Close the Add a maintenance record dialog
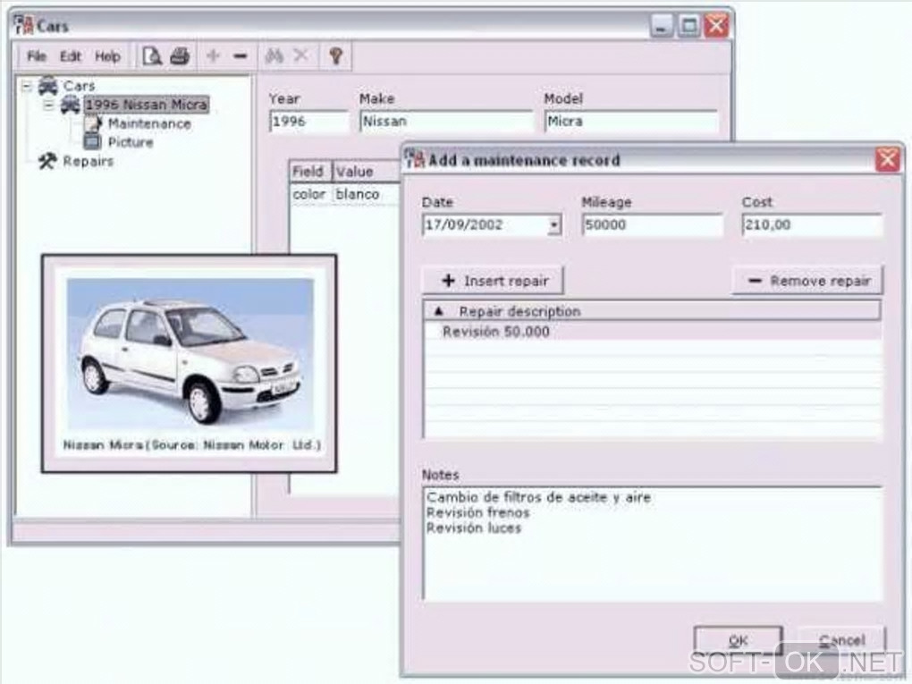 (888, 159)
